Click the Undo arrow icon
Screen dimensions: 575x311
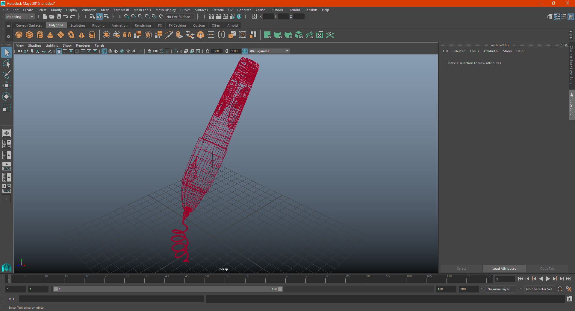tap(66, 17)
